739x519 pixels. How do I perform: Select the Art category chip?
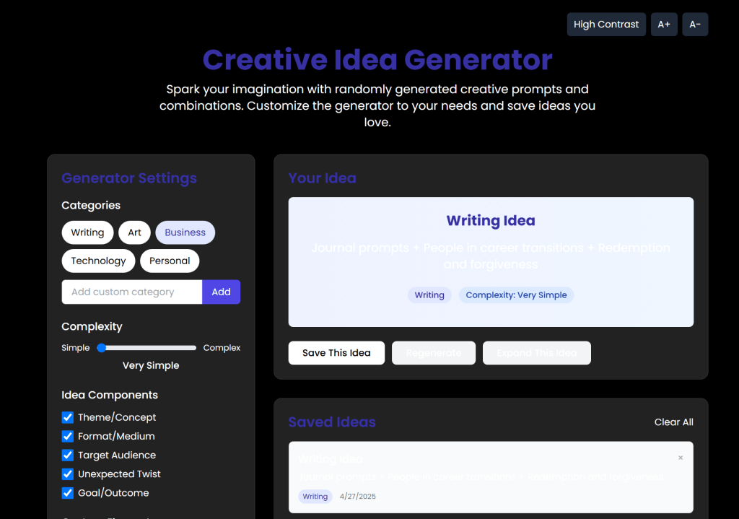click(135, 232)
